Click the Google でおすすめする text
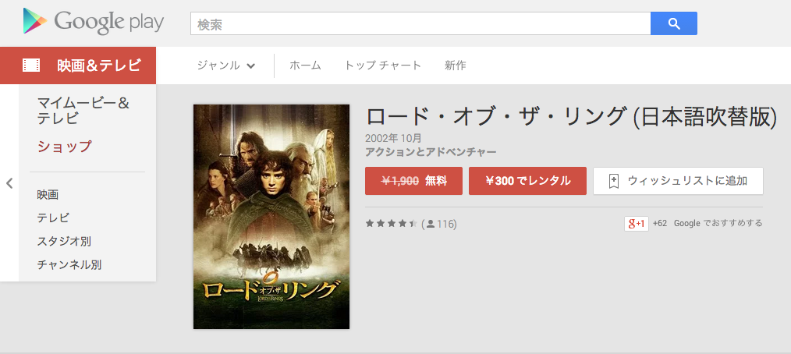791x354 pixels. pos(718,223)
